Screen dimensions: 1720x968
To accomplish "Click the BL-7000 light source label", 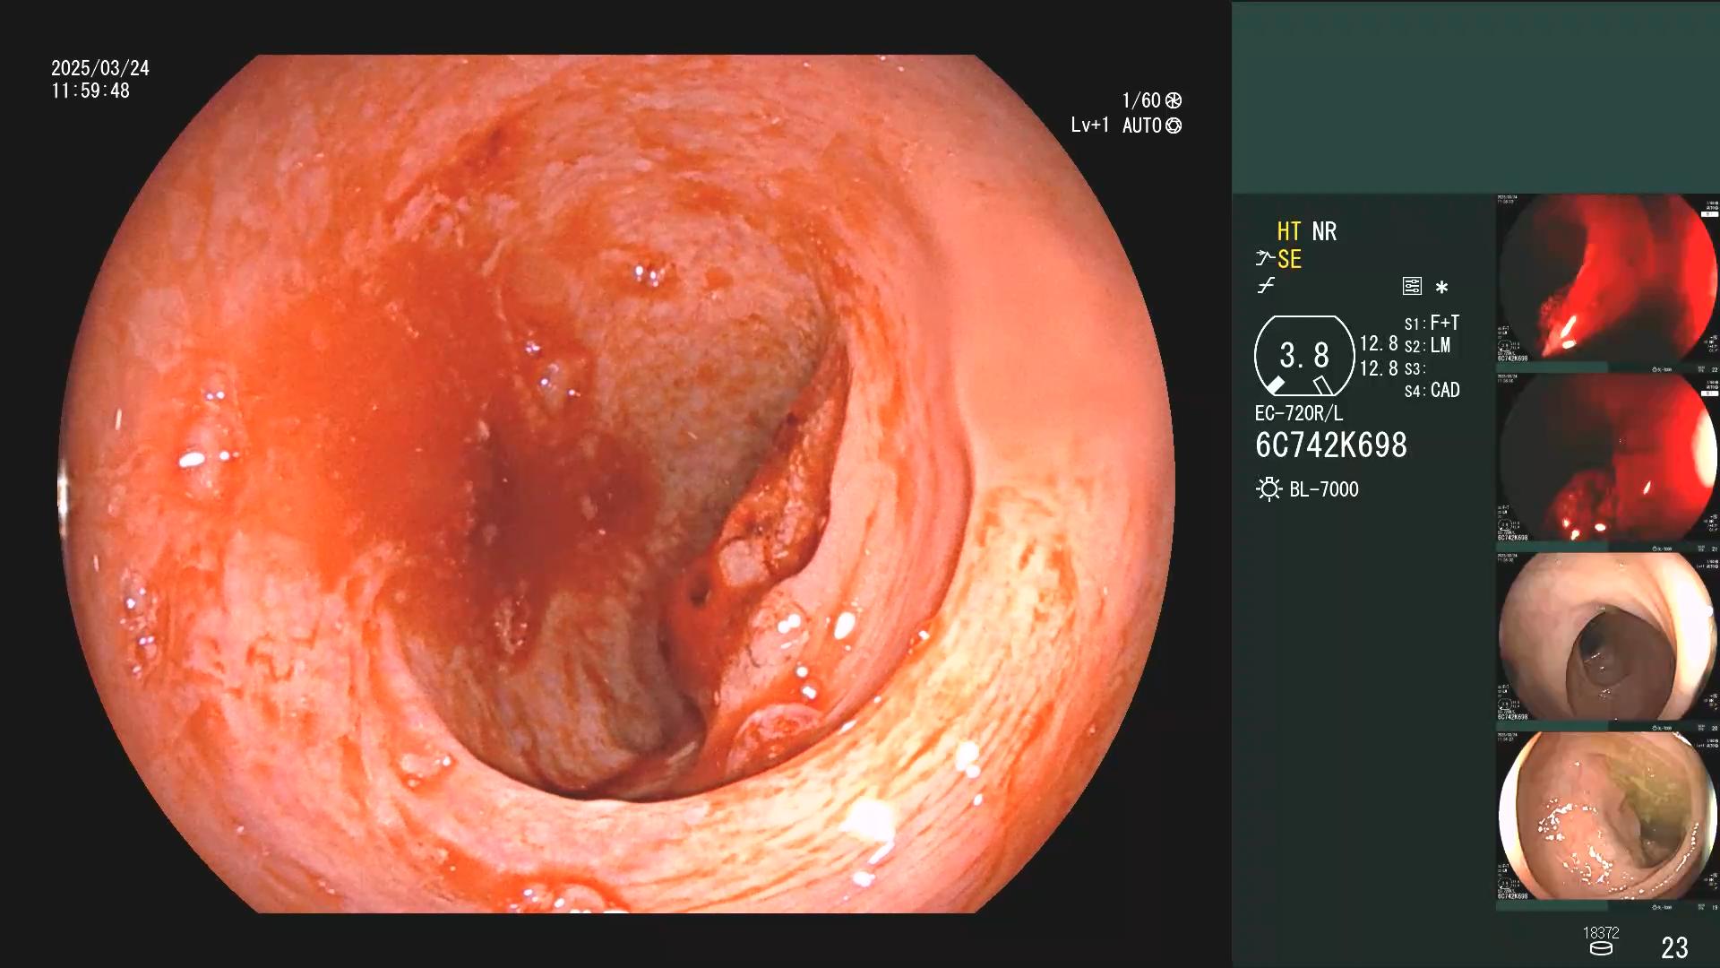I will 1324,489.
